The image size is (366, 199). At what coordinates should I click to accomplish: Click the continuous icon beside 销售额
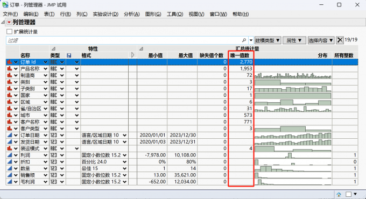(x=9, y=175)
